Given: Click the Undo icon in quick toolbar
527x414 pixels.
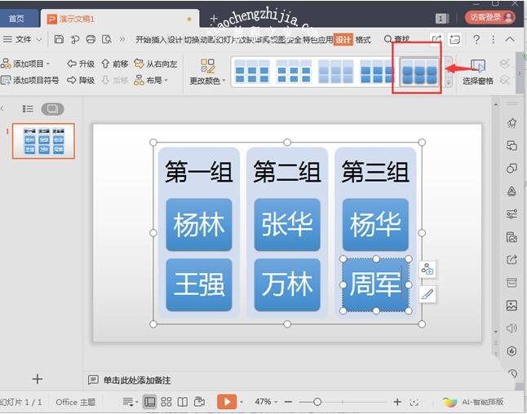Looking at the screenshot, I should point(74,40).
